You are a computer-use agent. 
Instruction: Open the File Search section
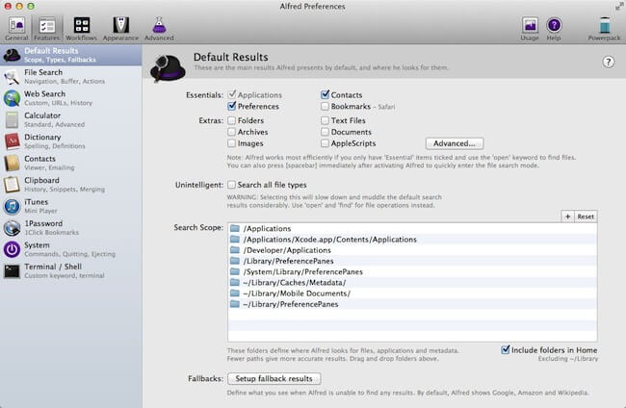70,77
